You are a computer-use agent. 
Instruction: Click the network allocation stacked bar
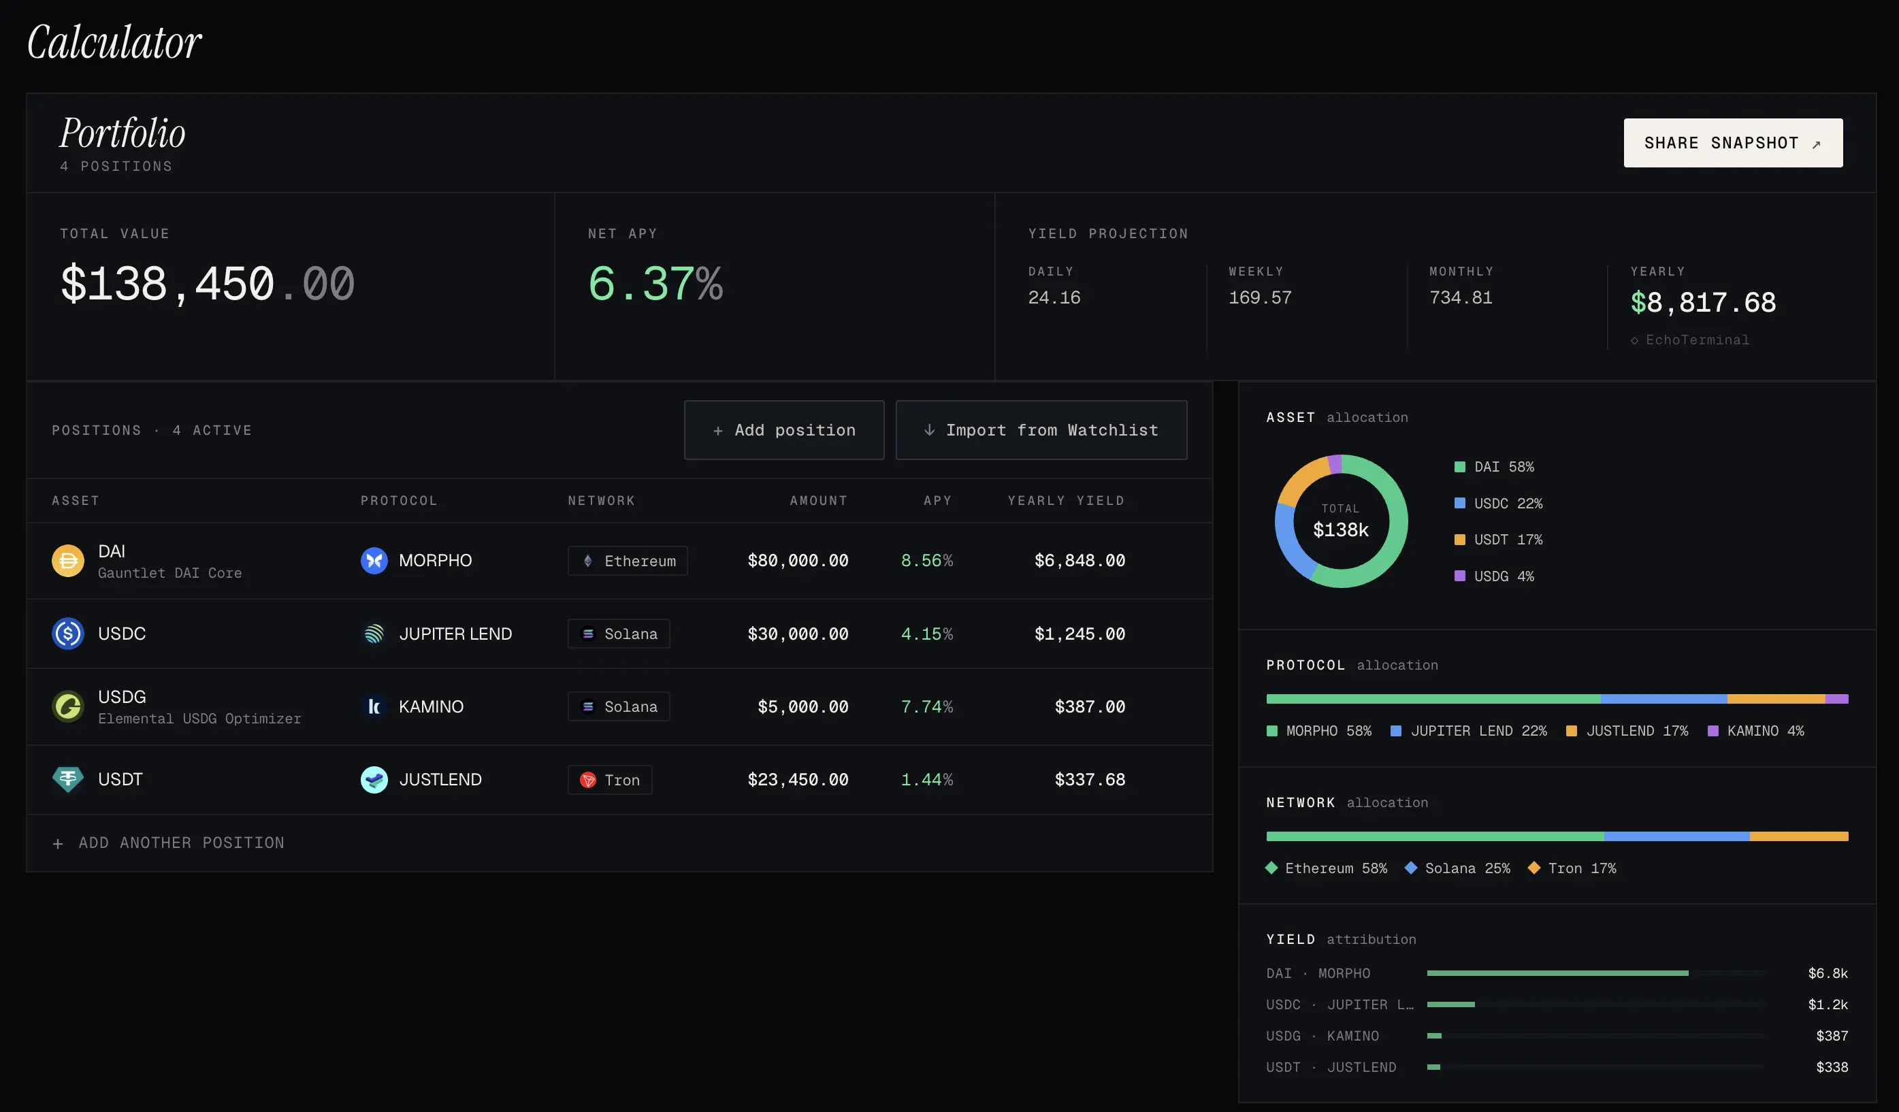(x=1557, y=836)
